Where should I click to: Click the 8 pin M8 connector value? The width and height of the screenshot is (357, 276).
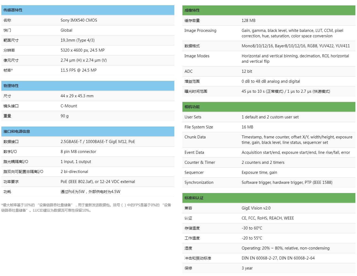78,152
